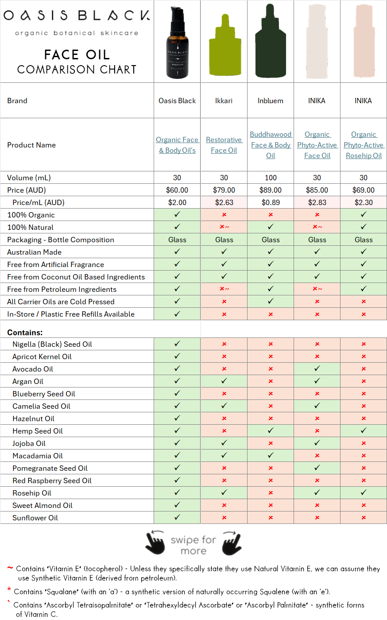
Task: Select the Oasis Black bottle product photo
Action: (178, 43)
